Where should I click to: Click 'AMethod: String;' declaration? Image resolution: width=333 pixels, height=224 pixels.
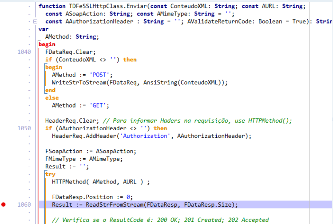[x=72, y=37]
